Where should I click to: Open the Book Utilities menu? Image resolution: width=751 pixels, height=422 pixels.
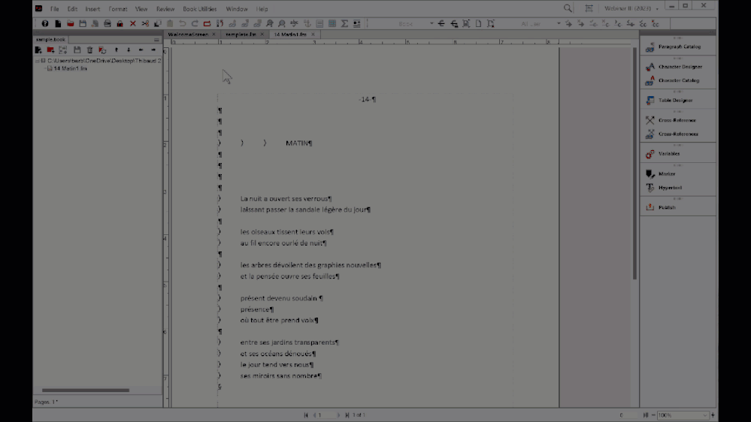tap(200, 9)
